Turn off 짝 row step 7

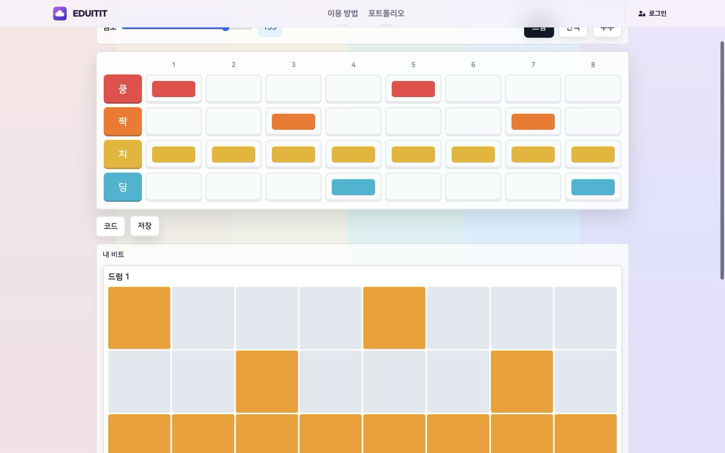533,122
